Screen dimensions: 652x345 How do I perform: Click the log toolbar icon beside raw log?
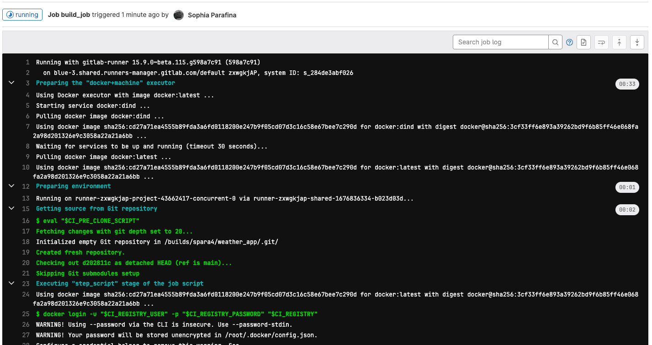pyautogui.click(x=601, y=42)
